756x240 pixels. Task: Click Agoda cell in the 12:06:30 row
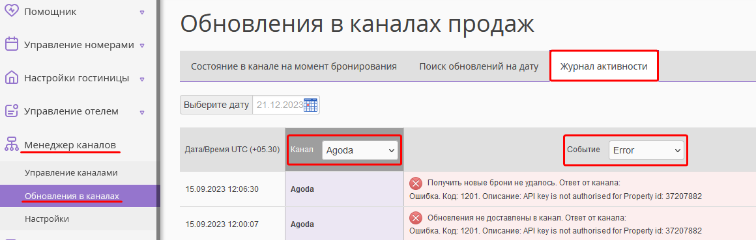pyautogui.click(x=344, y=189)
